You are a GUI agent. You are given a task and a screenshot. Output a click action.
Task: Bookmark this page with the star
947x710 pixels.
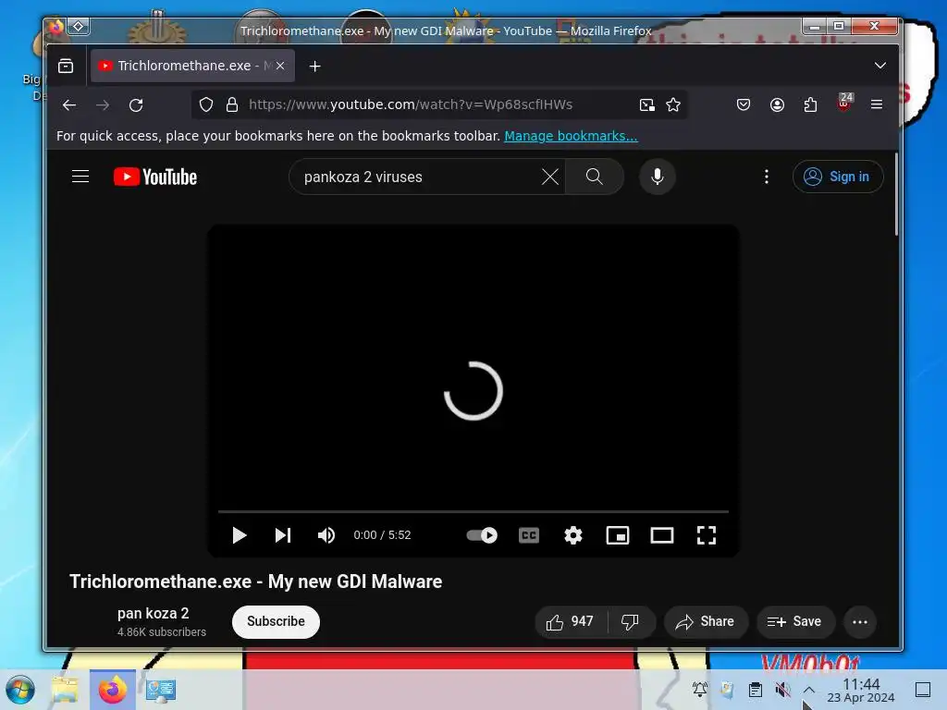[673, 105]
